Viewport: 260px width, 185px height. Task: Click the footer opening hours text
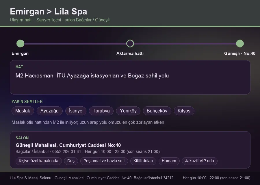pos(217,178)
